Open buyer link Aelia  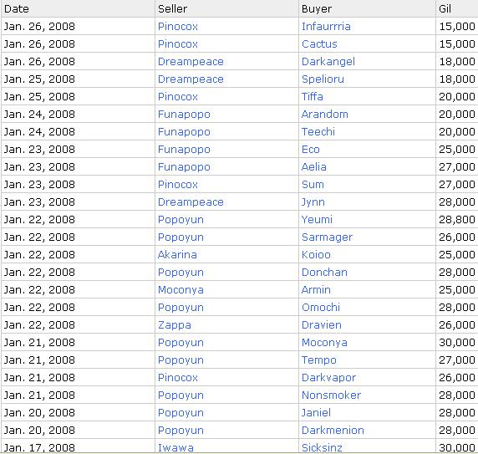click(313, 166)
